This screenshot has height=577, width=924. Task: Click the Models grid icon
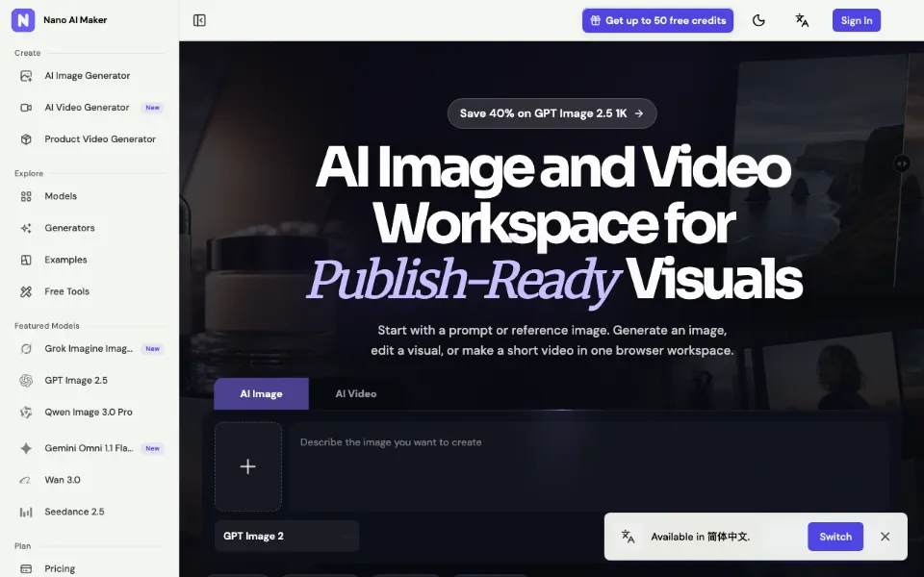click(26, 196)
